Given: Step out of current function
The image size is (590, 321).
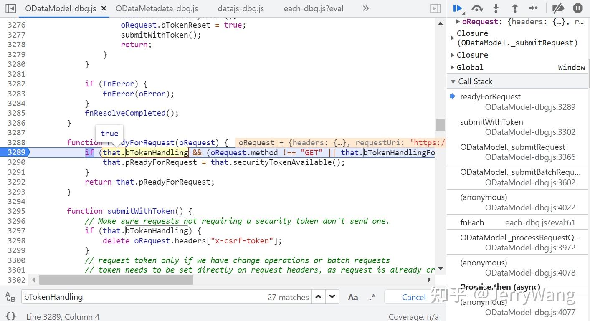Looking at the screenshot, I should coord(515,8).
